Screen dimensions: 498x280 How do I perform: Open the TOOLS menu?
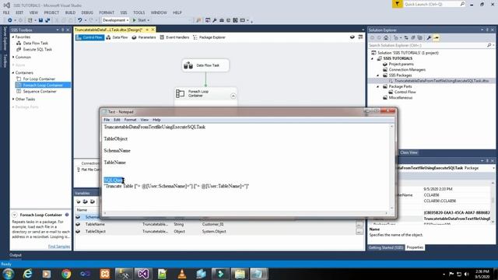(139, 12)
